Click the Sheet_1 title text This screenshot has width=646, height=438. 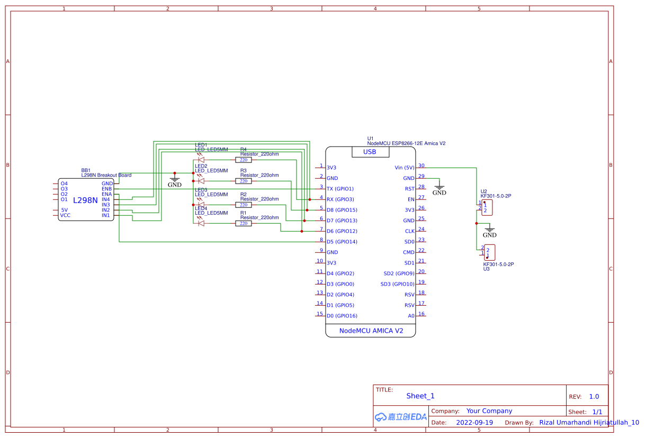[420, 396]
